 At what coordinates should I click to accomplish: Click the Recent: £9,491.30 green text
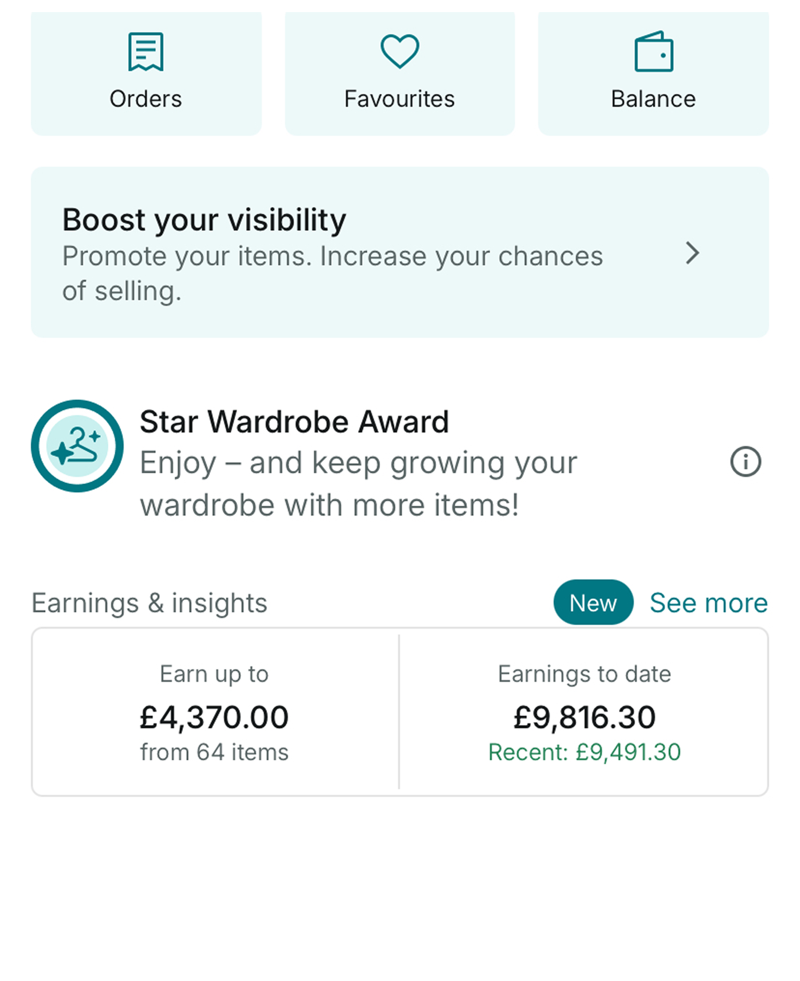click(x=585, y=752)
